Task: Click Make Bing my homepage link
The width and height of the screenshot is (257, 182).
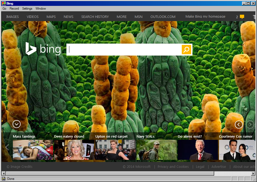Action: (x=205, y=17)
